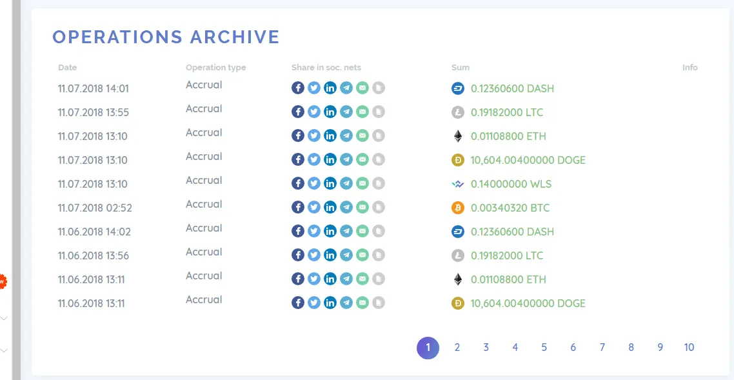Click the DASH coin icon in 11.07.2018 row
The image size is (734, 380).
[x=458, y=88]
